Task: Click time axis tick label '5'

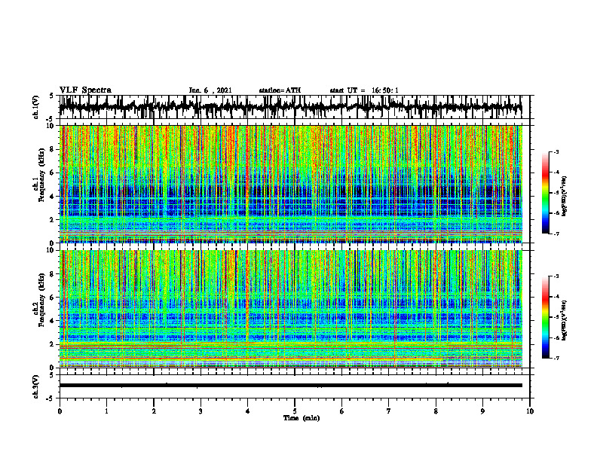Action: pos(295,411)
